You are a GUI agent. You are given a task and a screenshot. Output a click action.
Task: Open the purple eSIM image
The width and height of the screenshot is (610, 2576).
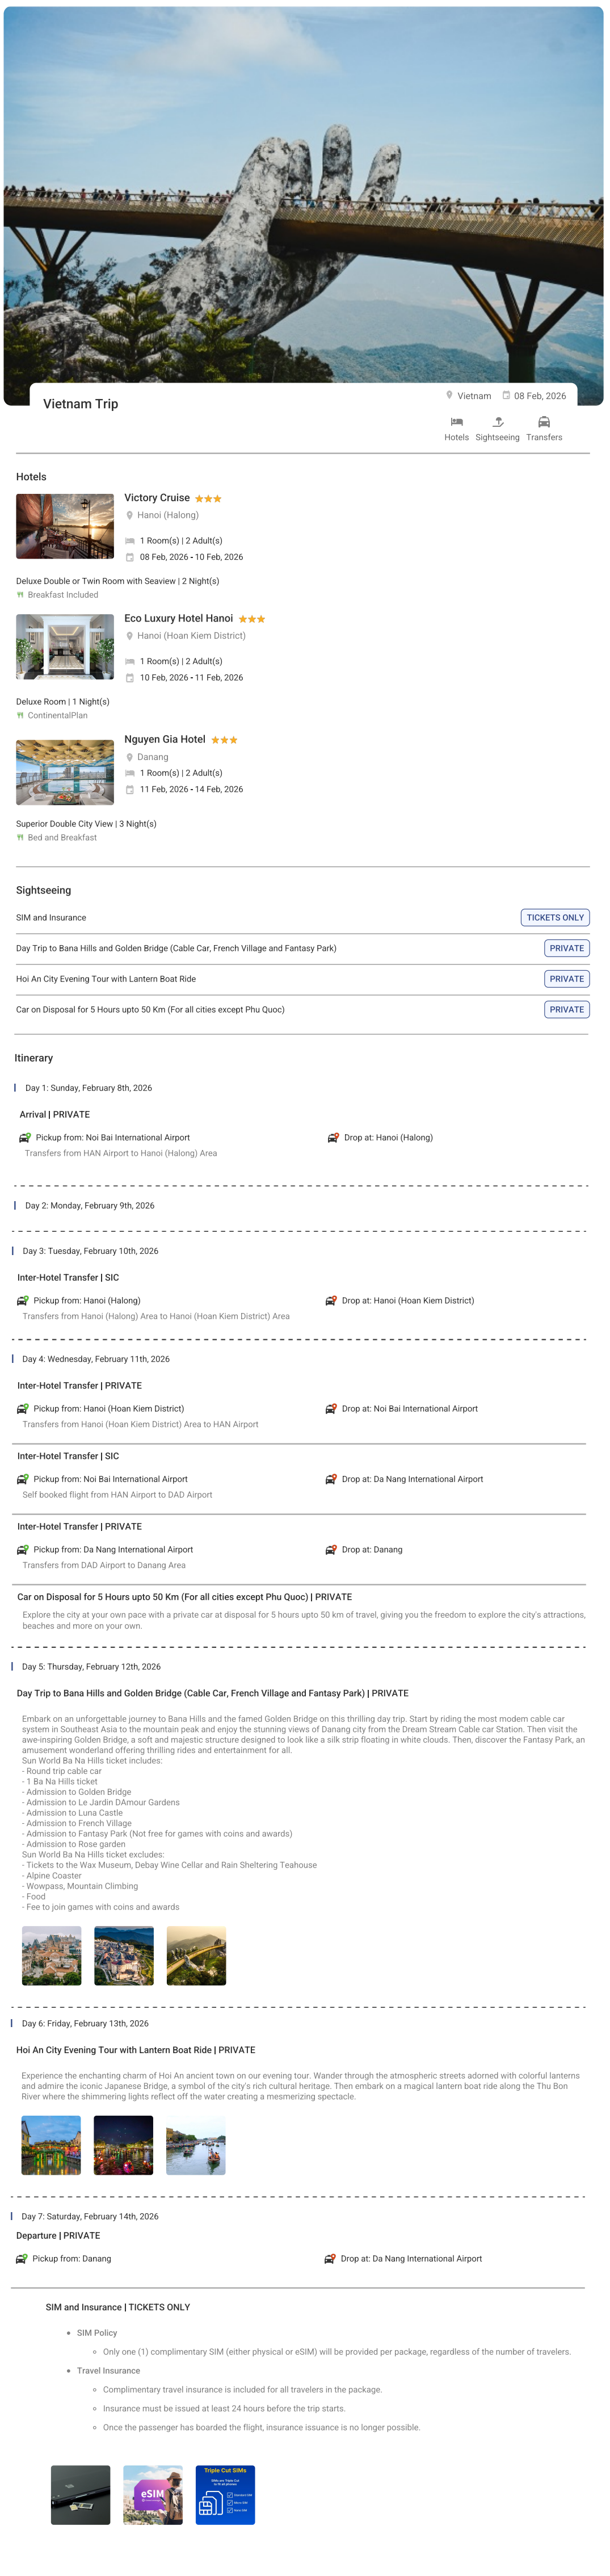point(153,2495)
